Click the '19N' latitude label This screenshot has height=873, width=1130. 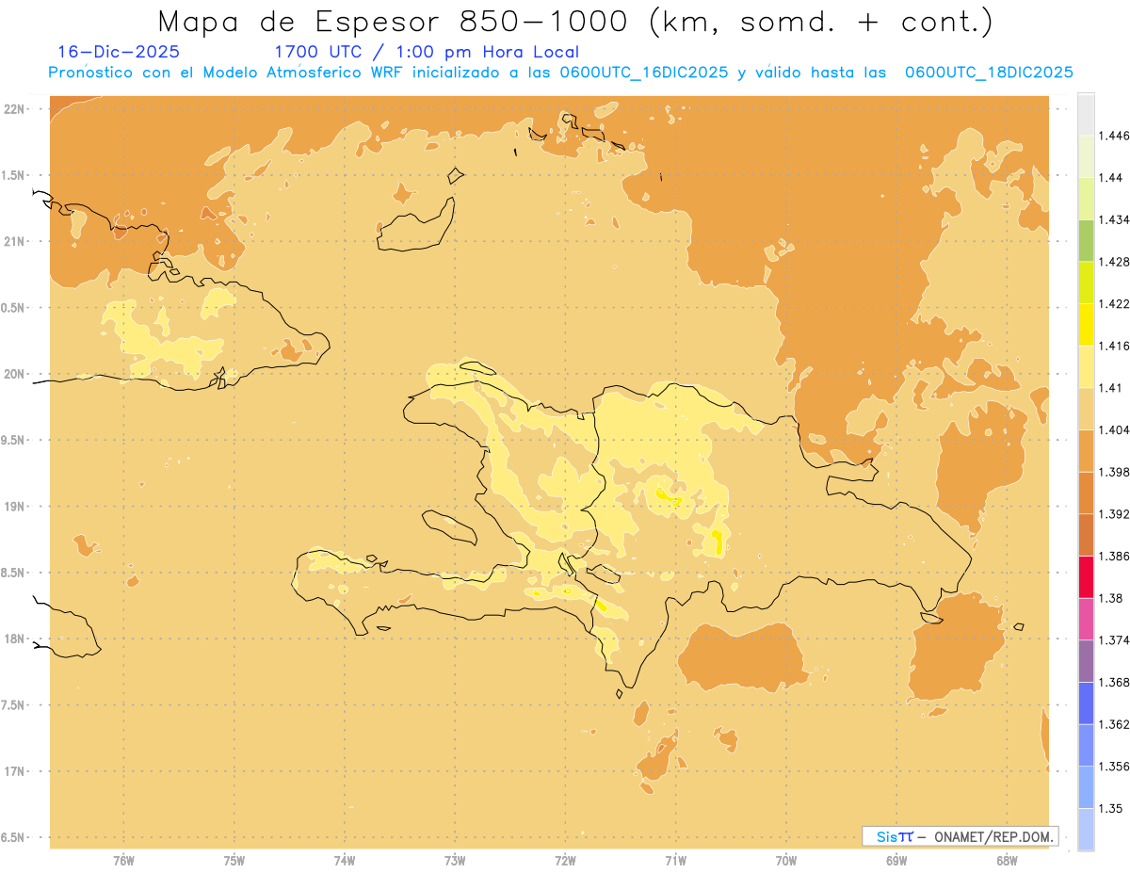(15, 506)
